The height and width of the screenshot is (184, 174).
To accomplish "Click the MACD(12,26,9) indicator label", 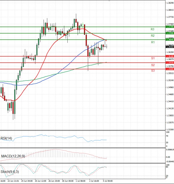I will (13, 156).
